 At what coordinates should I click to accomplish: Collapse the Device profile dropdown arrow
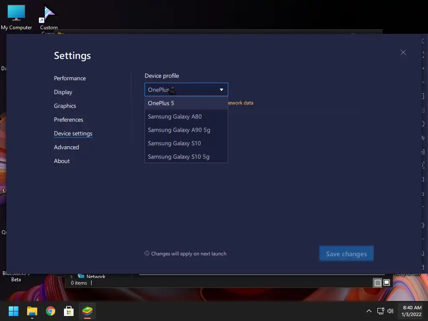[x=222, y=90]
